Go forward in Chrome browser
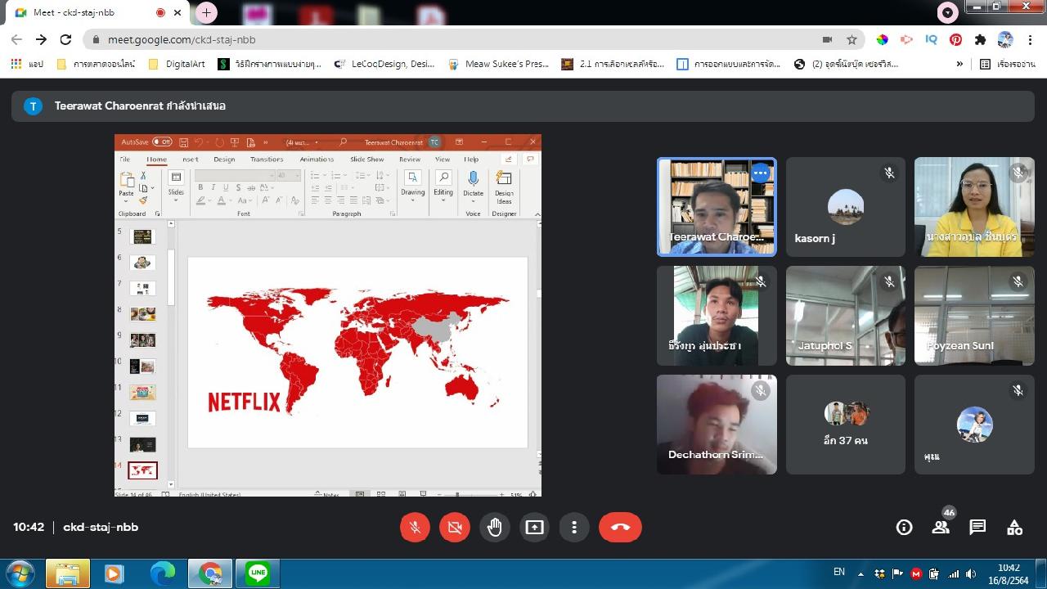This screenshot has height=589, width=1047. (x=41, y=39)
